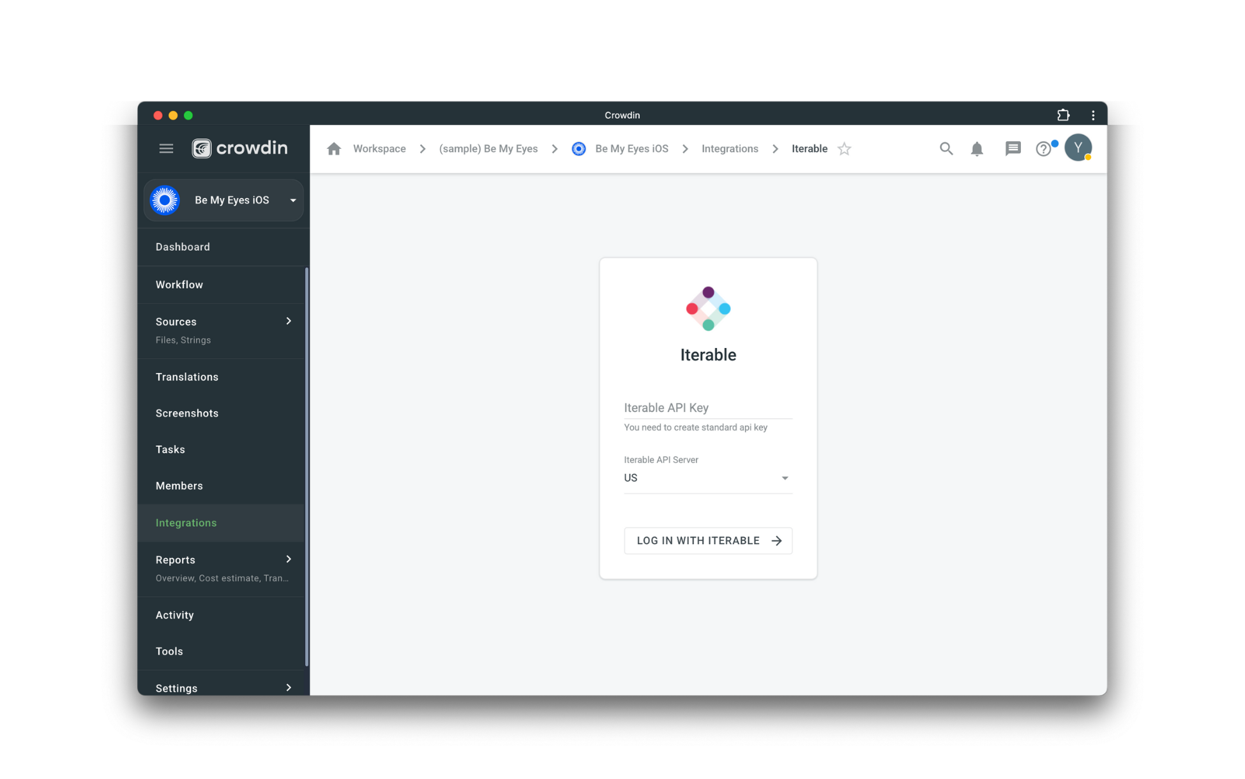Expand the Settings submenu arrow
This screenshot has width=1245, height=779.
pyautogui.click(x=289, y=688)
